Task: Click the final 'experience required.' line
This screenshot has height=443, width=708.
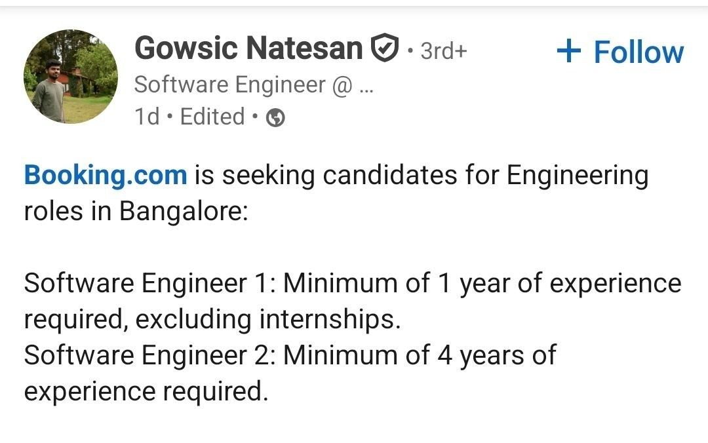Action: [x=146, y=392]
